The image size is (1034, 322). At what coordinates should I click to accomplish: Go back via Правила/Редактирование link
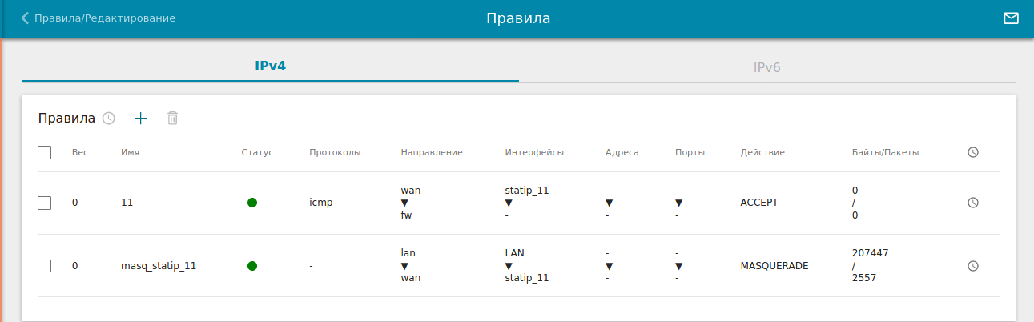(105, 18)
